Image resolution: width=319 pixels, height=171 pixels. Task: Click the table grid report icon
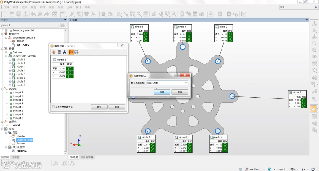coord(195,14)
